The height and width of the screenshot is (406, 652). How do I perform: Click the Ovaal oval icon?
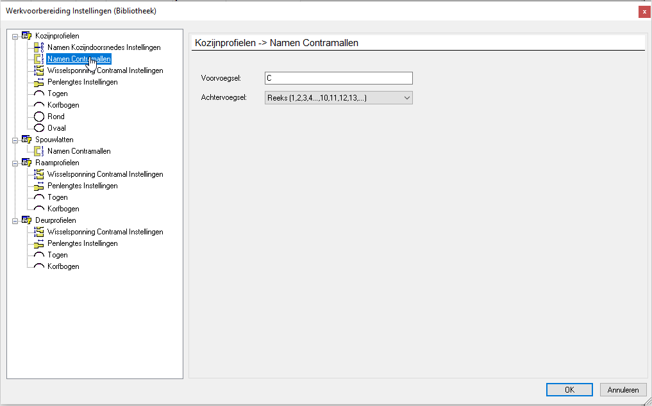pyautogui.click(x=38, y=127)
